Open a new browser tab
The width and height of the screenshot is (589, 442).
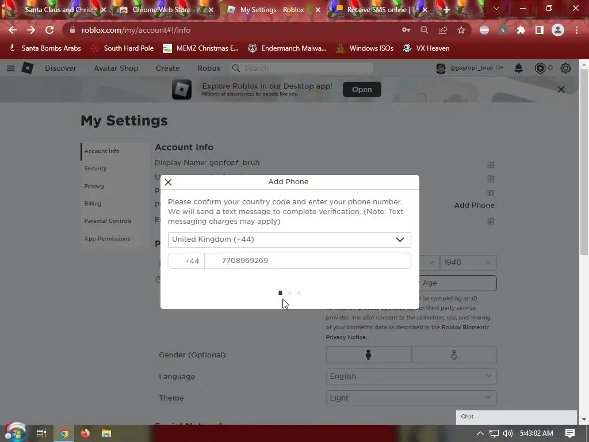[x=446, y=10]
